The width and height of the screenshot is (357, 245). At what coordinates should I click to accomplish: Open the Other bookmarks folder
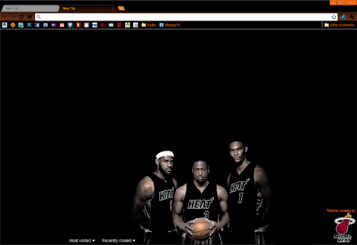[339, 25]
